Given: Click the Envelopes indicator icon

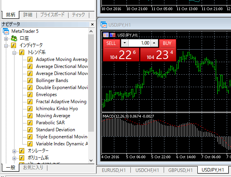Looking at the screenshot, I should (x=30, y=95).
